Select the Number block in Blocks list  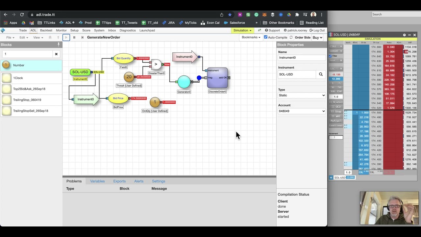click(x=31, y=65)
